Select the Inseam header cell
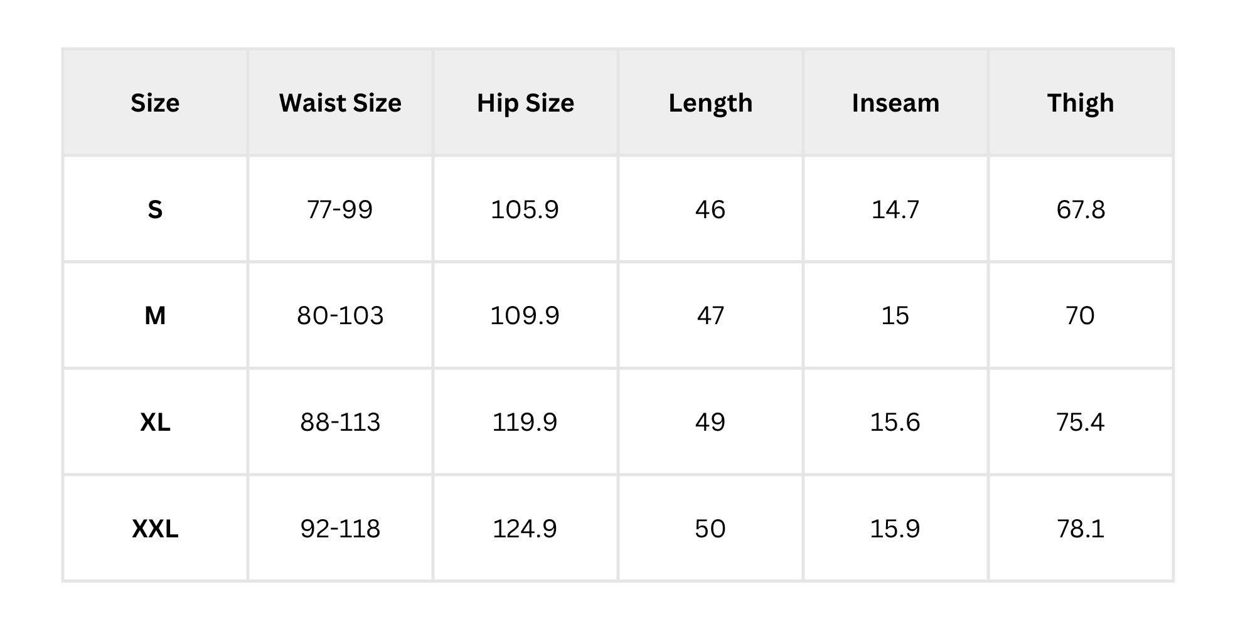 [895, 103]
